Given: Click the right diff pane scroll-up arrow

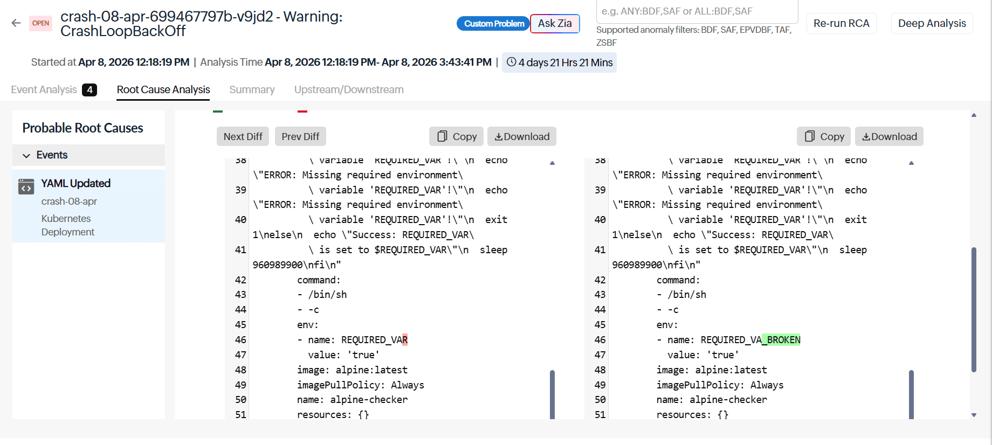Looking at the screenshot, I should (x=911, y=163).
